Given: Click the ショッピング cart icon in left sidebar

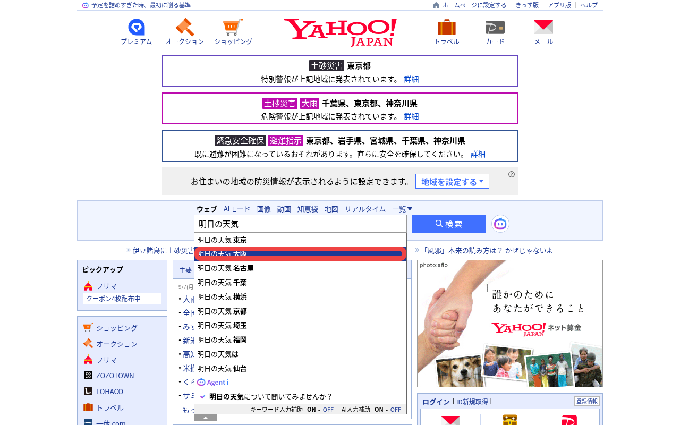Looking at the screenshot, I should (88, 327).
